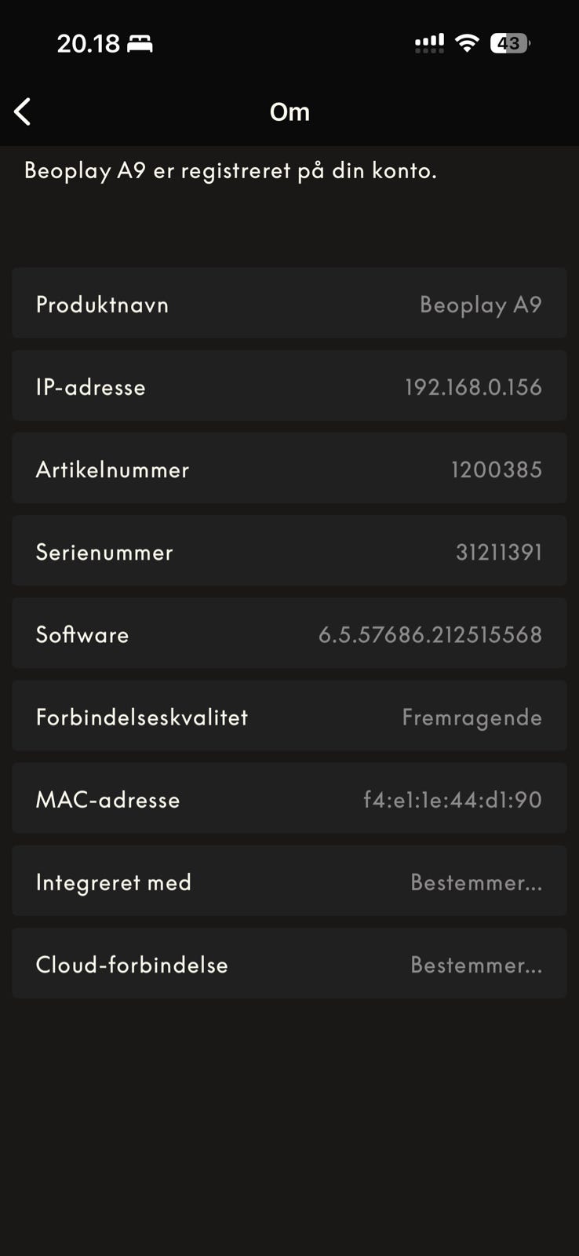Tap the Fremragende connection quality value
Image resolution: width=579 pixels, height=1256 pixels.
472,717
